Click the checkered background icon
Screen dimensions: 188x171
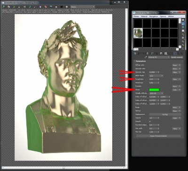point(183,27)
